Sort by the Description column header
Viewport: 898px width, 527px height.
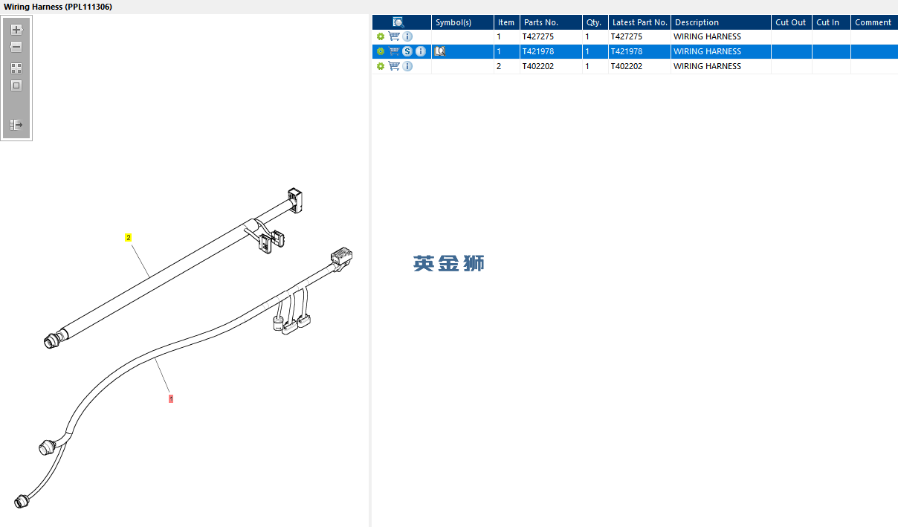click(x=720, y=22)
